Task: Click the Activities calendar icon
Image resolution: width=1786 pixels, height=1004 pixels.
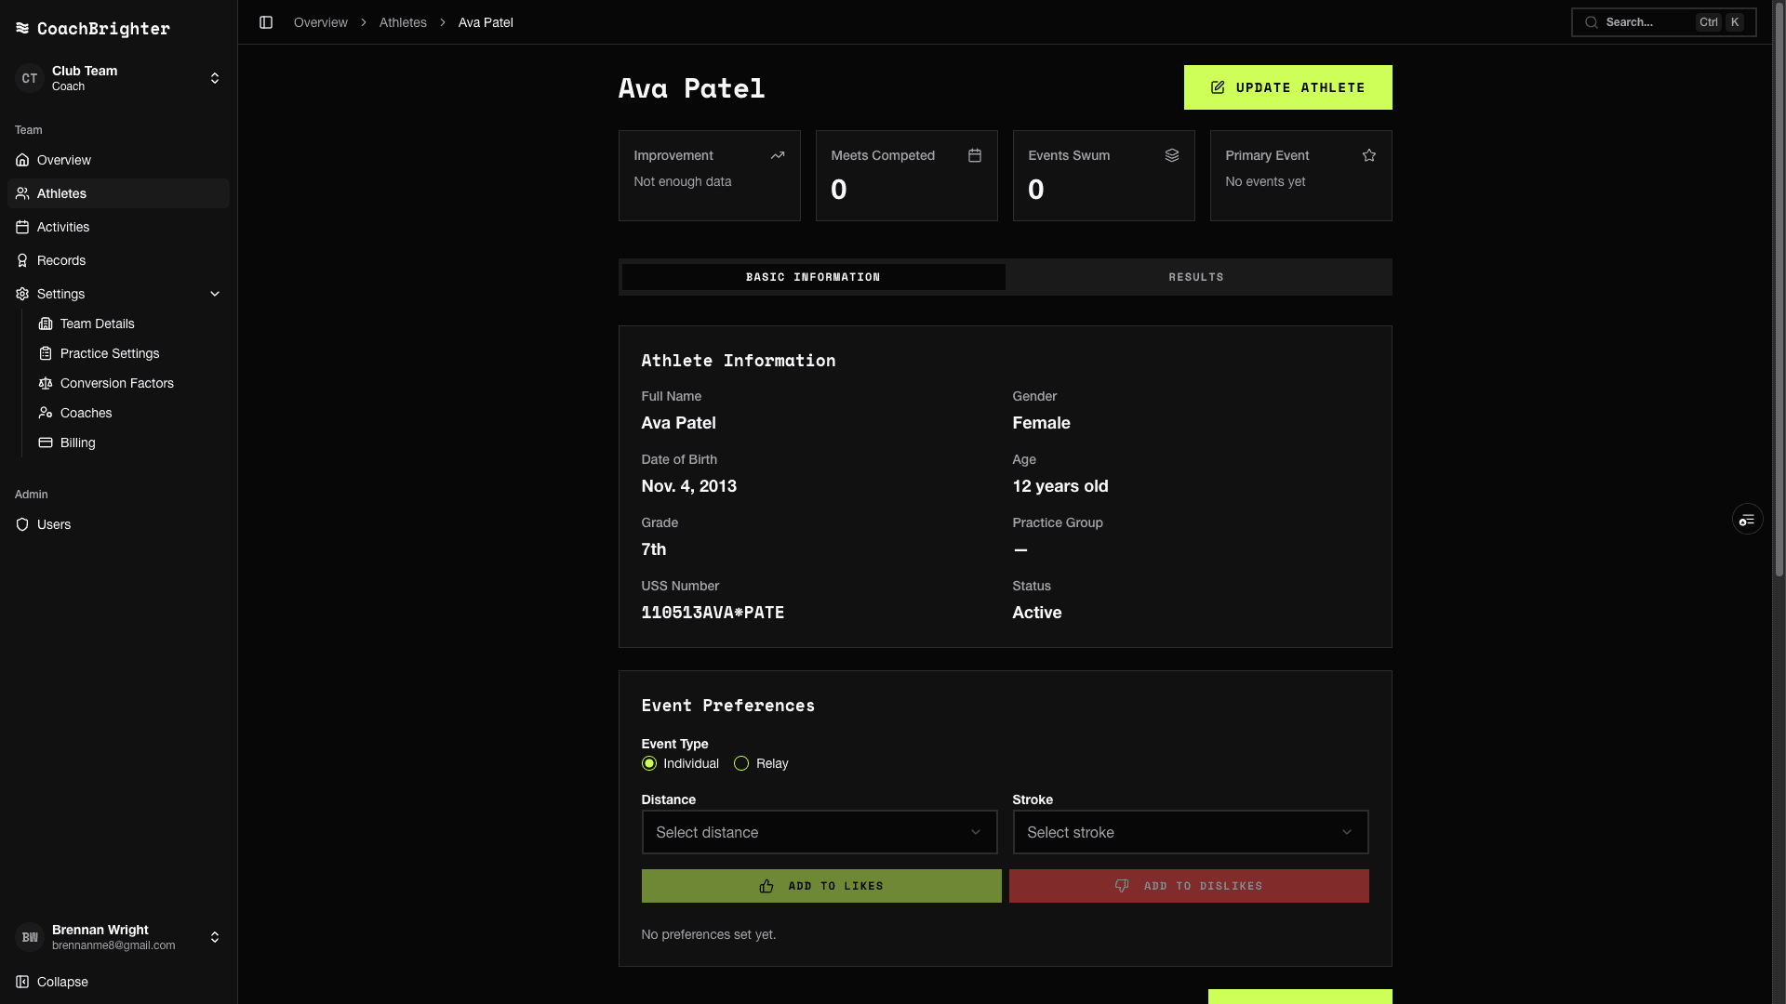Action: (22, 227)
